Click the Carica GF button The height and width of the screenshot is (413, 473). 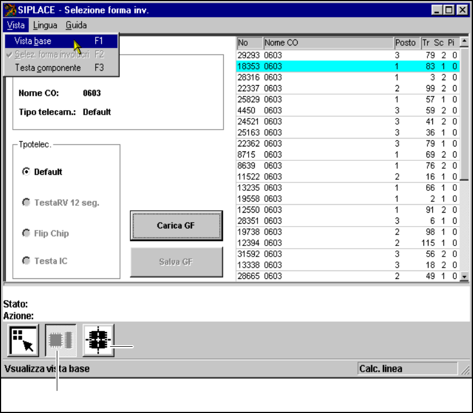176,225
